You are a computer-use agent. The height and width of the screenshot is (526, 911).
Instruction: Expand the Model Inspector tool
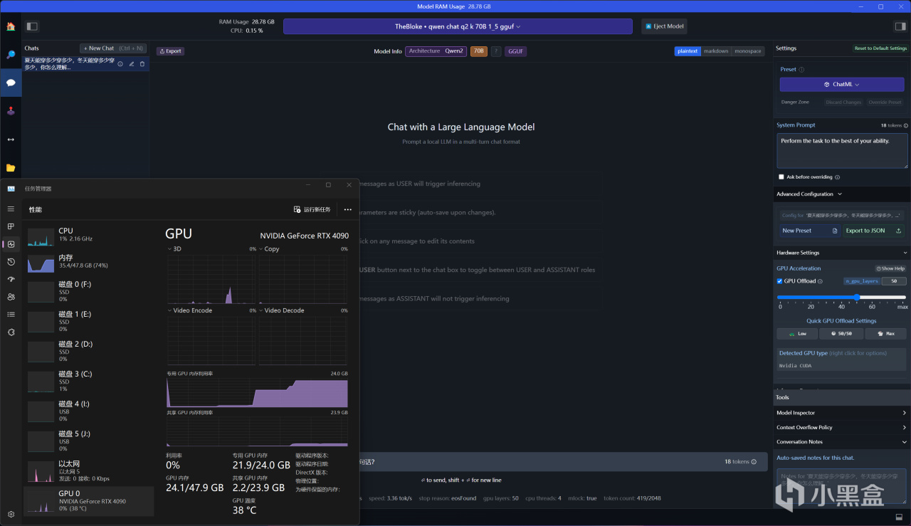coord(842,413)
